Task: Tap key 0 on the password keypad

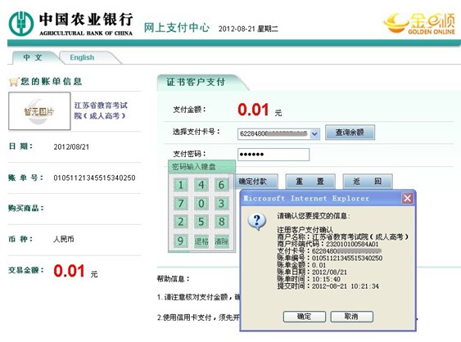Action: click(x=201, y=204)
